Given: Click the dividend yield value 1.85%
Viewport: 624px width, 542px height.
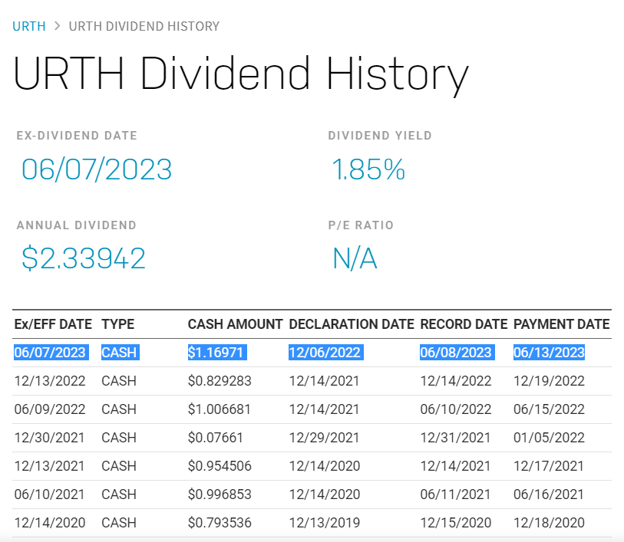Looking at the screenshot, I should click(368, 169).
